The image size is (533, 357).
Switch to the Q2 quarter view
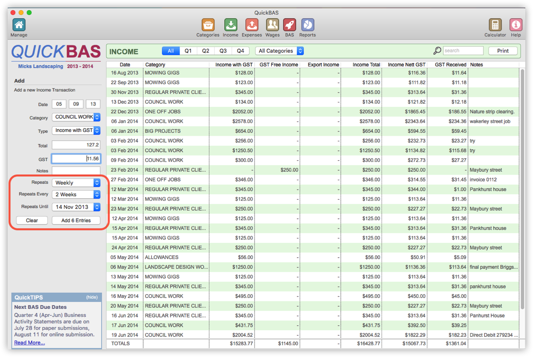point(205,50)
